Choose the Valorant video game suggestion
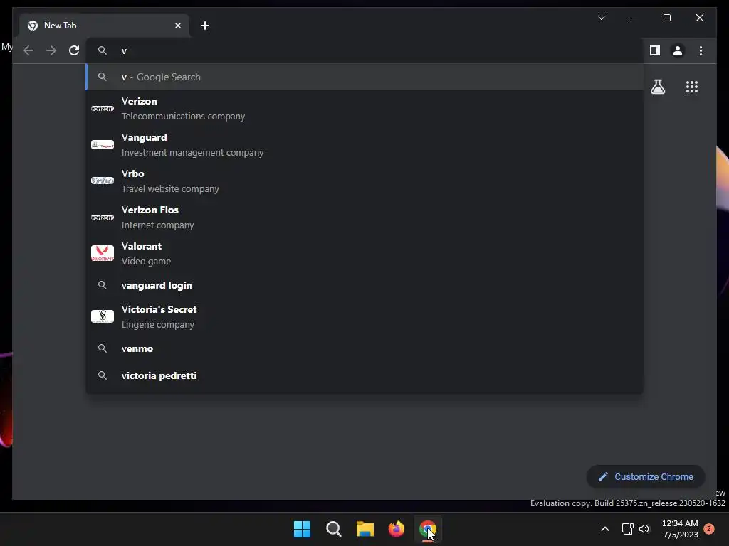This screenshot has height=546, width=729. point(365,254)
